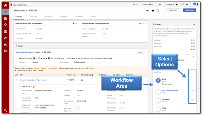Switch to the Attachments tab

click(79, 17)
